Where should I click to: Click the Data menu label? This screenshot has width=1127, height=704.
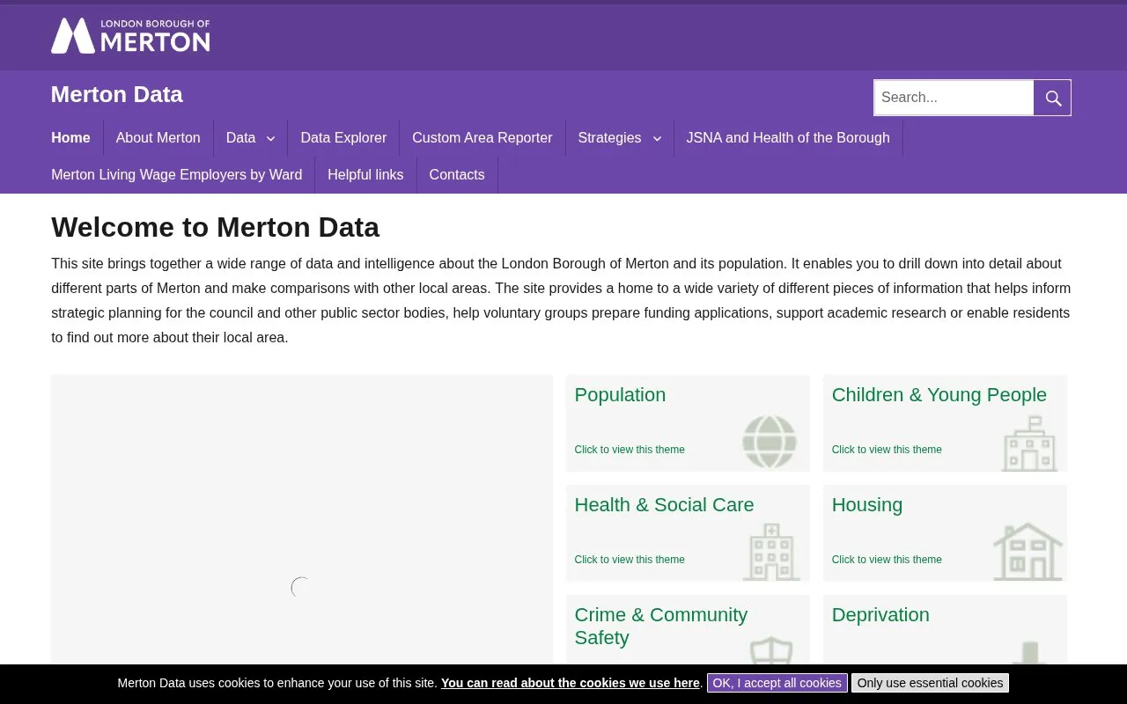(241, 138)
